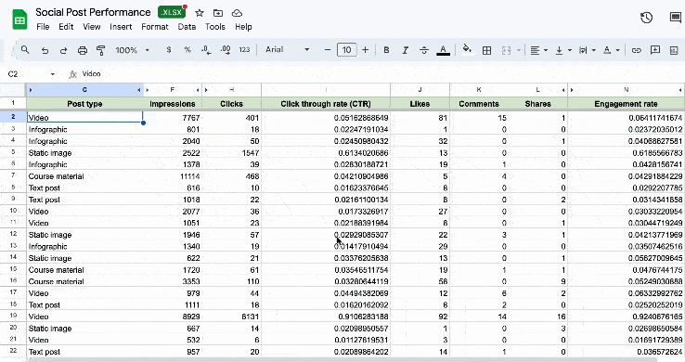This screenshot has height=362, width=685.
Task: Open the text color picker
Action: (x=443, y=50)
